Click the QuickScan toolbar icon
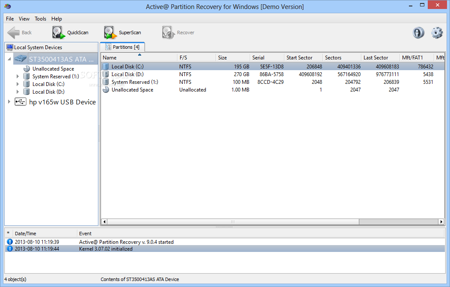450x287 pixels. point(58,33)
